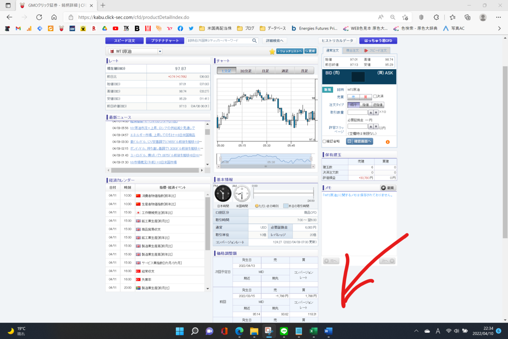The image size is (508, 339).
Task: Check the 確認省略 checkbox
Action: [324, 142]
